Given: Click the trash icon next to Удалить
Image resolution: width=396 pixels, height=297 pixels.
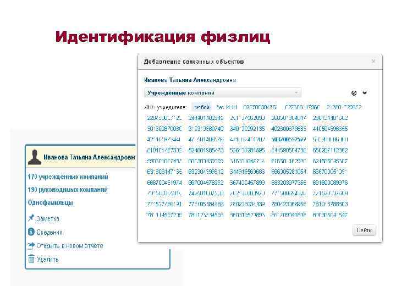Looking at the screenshot, I should click(31, 258).
